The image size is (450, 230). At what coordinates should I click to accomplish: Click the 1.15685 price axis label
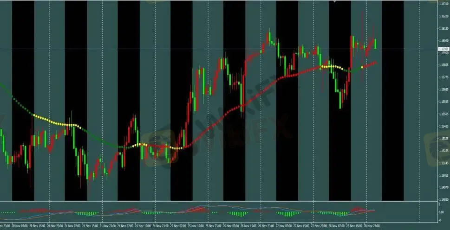pyautogui.click(x=443, y=89)
